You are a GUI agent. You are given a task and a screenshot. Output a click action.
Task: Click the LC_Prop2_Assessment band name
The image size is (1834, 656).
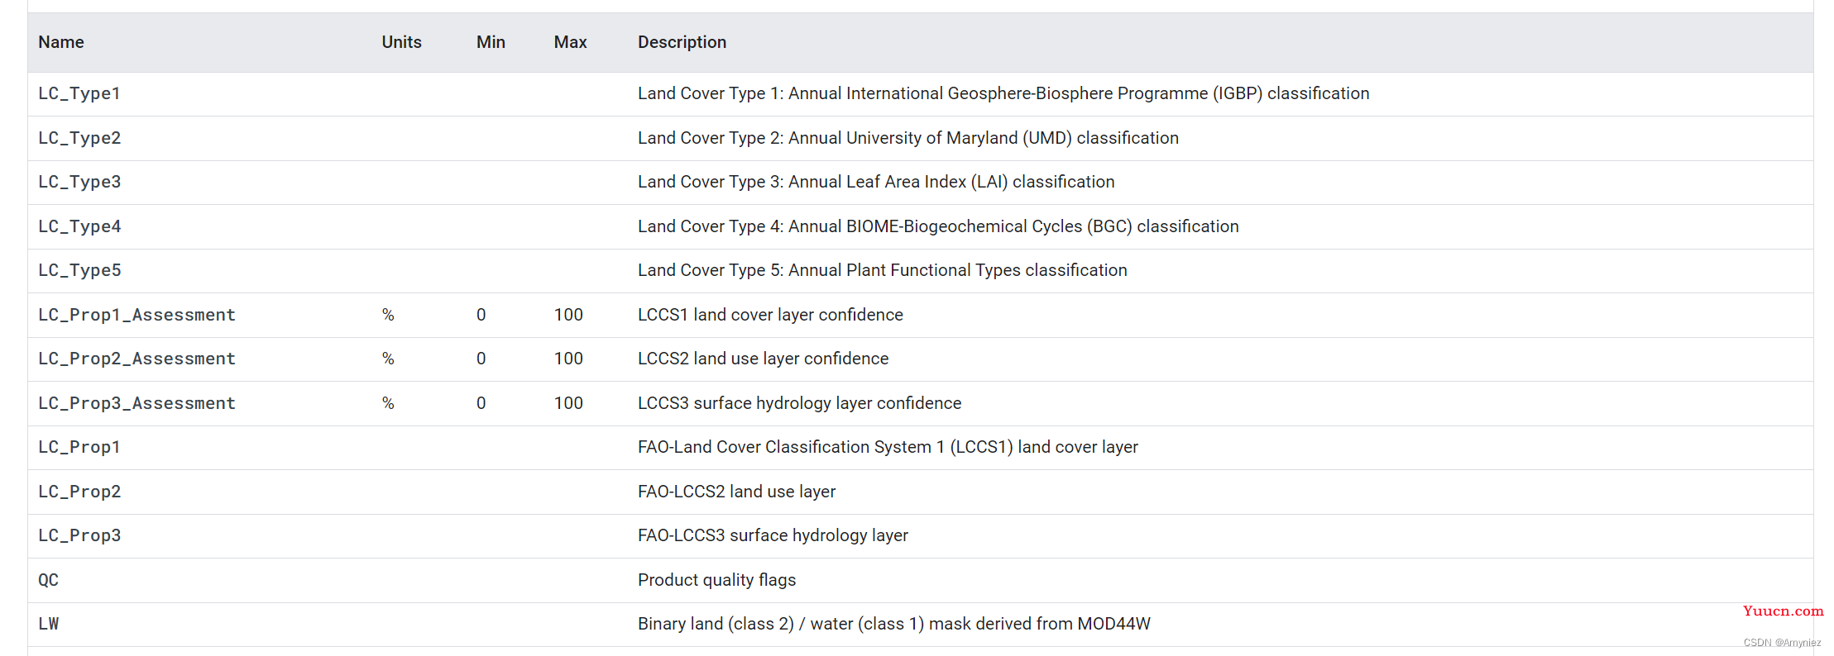tap(136, 359)
